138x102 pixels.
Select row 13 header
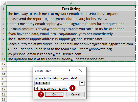click(4, 69)
